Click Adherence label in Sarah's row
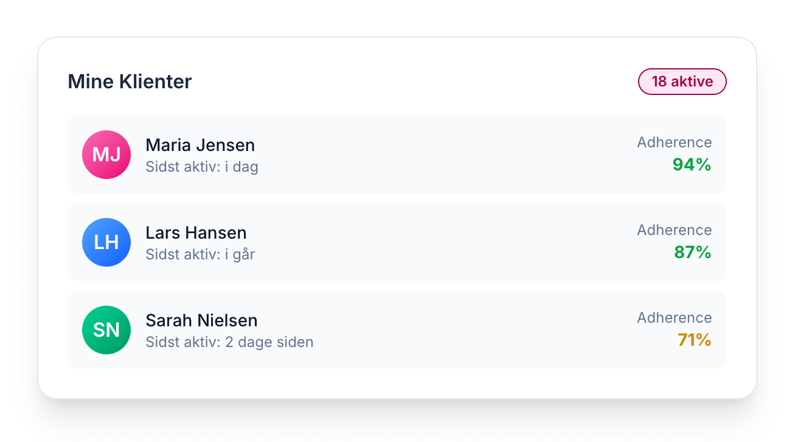Viewport: 798px width, 442px height. point(674,318)
